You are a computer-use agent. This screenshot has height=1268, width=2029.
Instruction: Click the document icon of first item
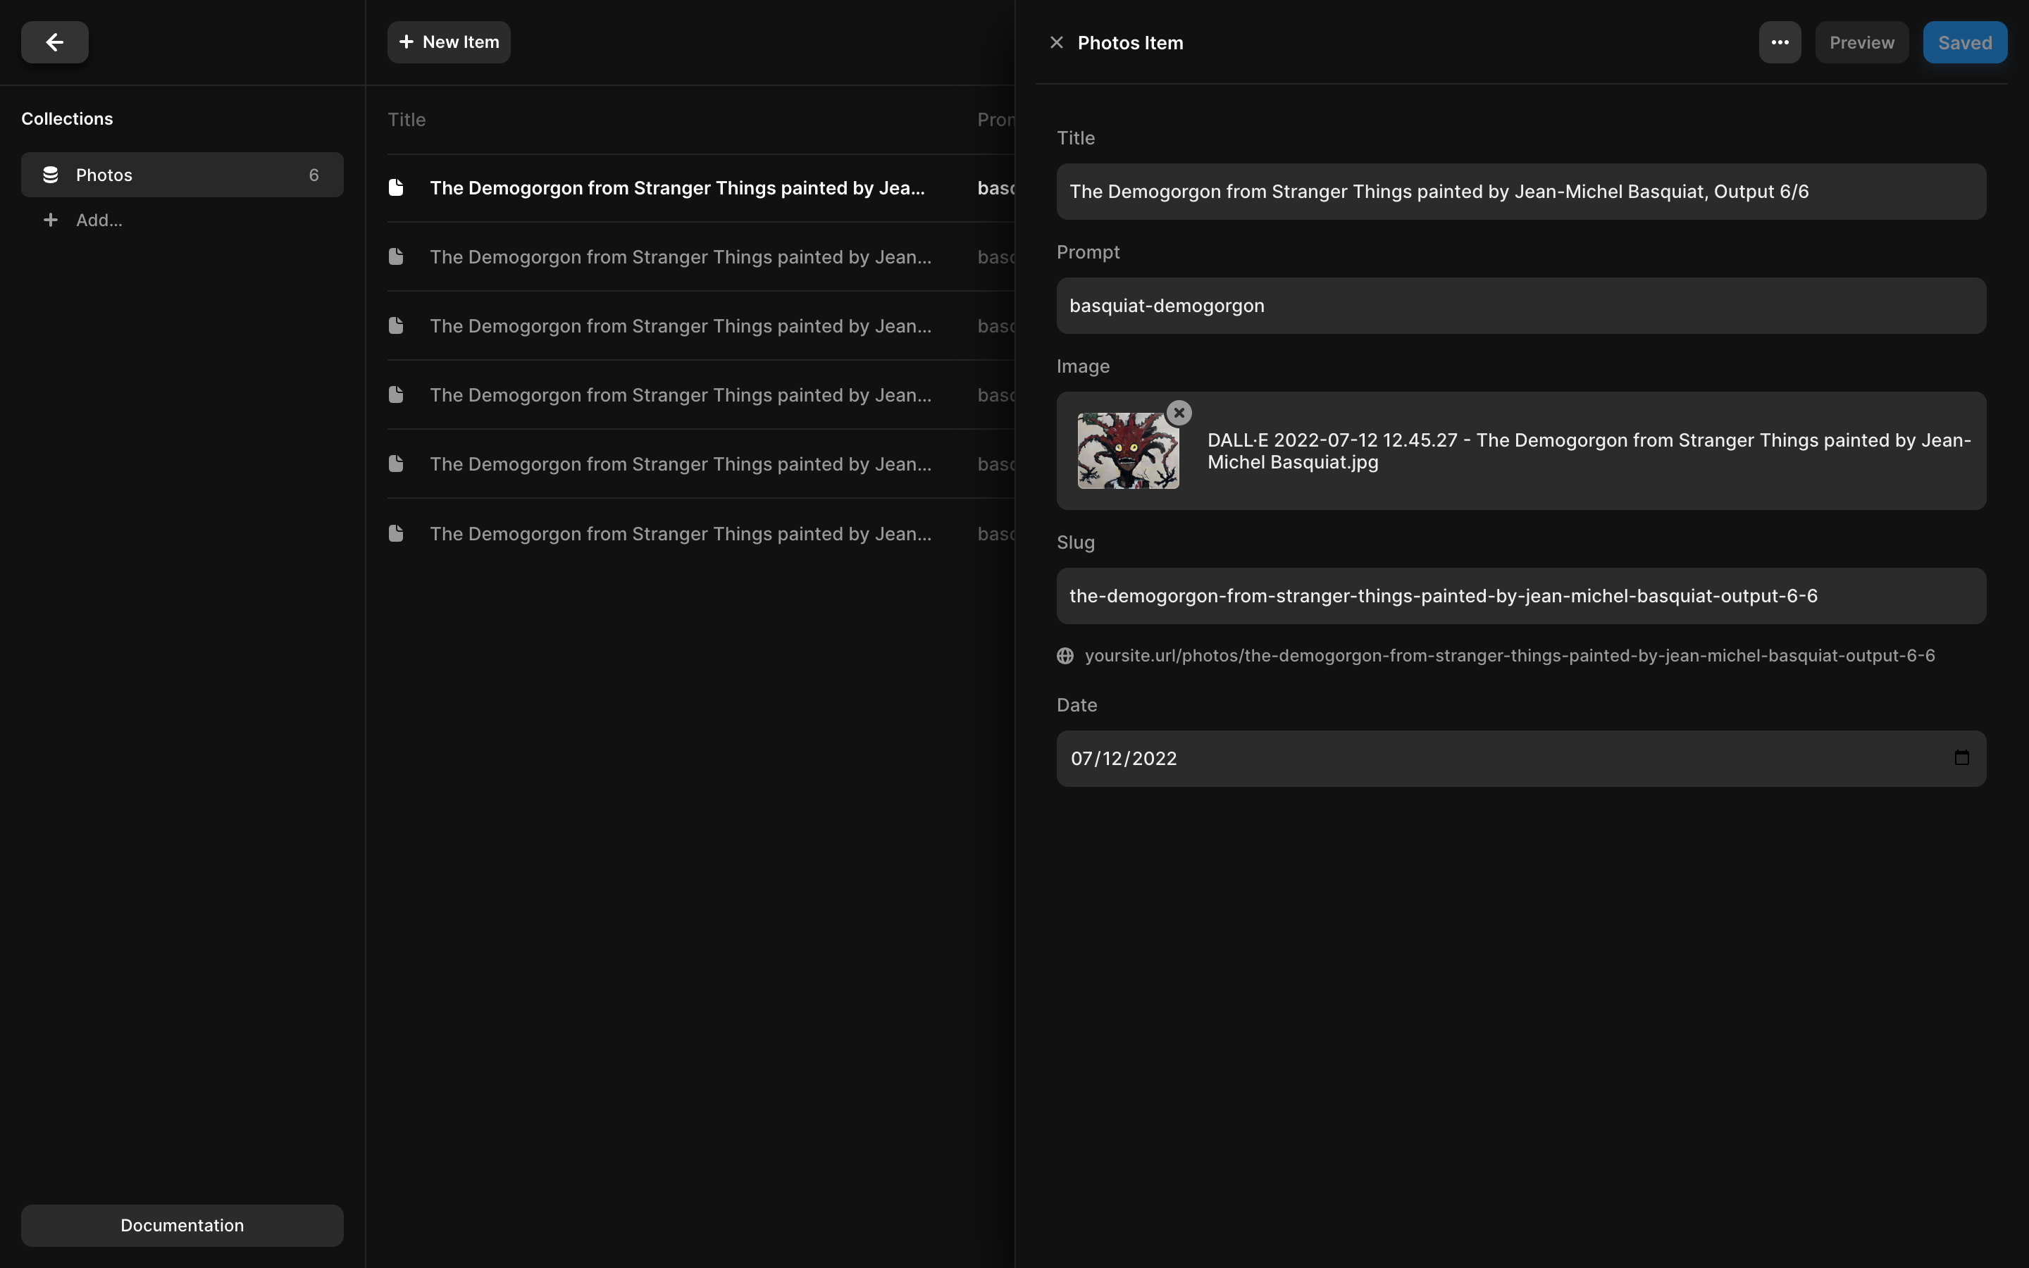pos(397,188)
